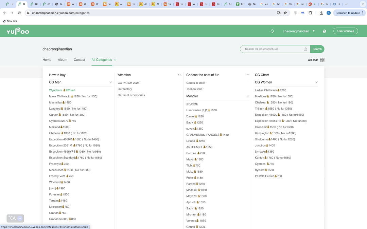Open the New Tab bookmark
The image size is (367, 229).
10,21
